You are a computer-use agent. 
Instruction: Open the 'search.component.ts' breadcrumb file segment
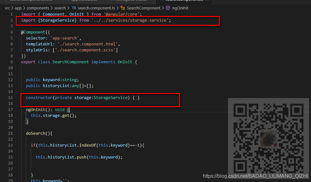(96, 8)
